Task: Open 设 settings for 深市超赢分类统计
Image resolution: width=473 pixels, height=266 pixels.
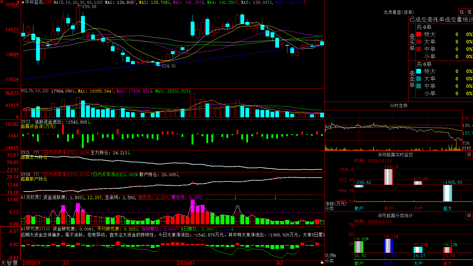Action: [469, 215]
